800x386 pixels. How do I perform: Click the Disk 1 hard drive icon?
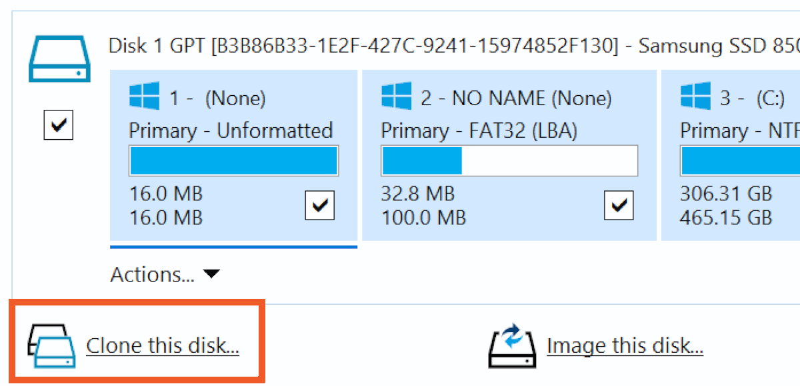click(58, 59)
